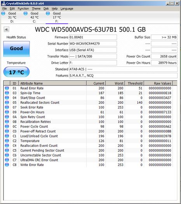The width and height of the screenshot is (181, 204).
Task: Click the Firmware field 01.00A01
Action: coord(93,37)
